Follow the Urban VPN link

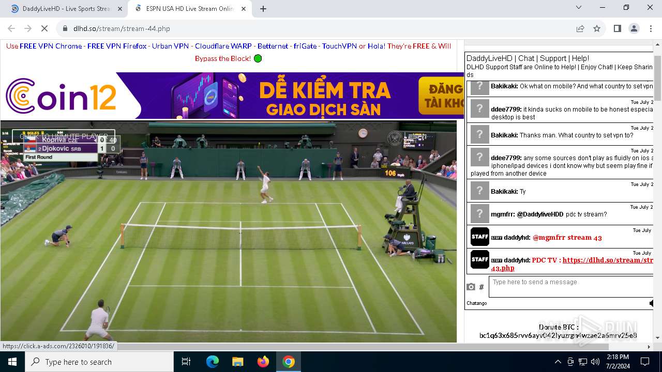tap(170, 46)
